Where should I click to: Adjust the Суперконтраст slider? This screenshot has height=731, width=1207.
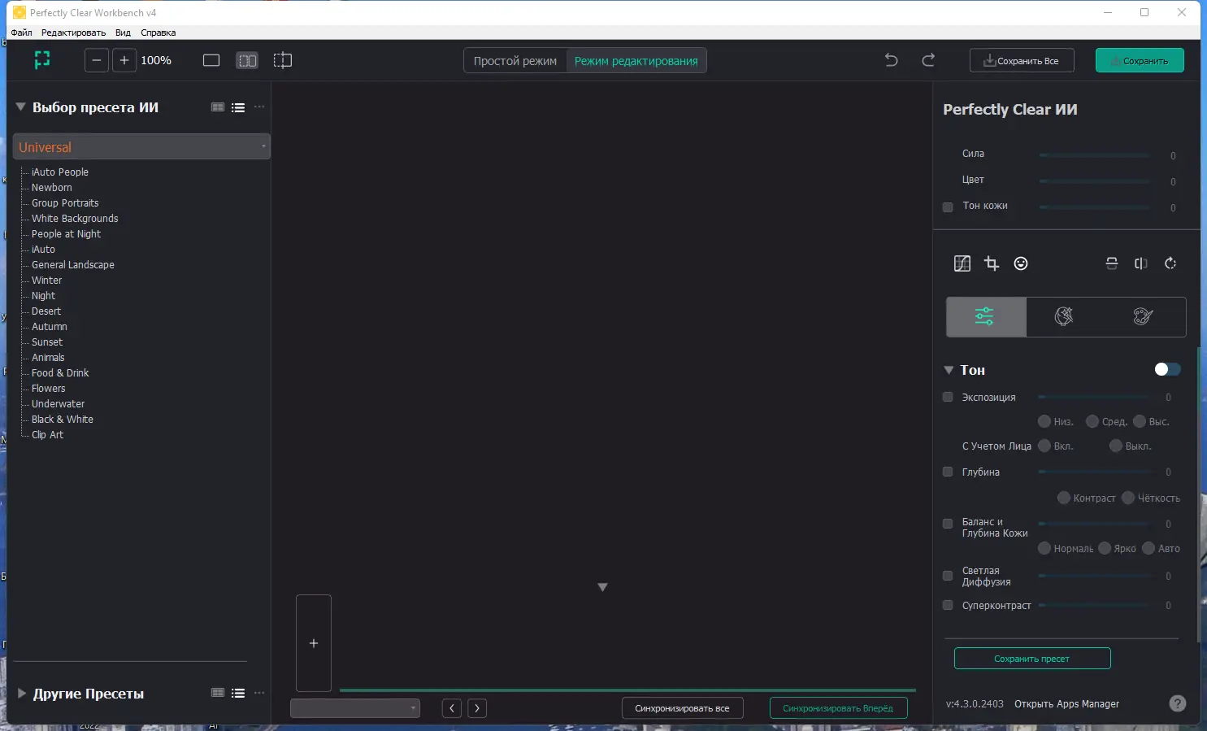(1095, 605)
